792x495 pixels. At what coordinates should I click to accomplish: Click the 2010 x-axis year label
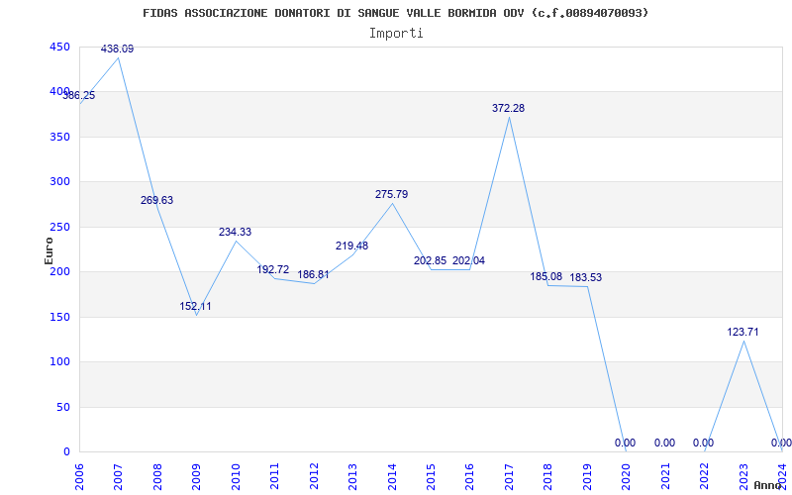tap(236, 476)
